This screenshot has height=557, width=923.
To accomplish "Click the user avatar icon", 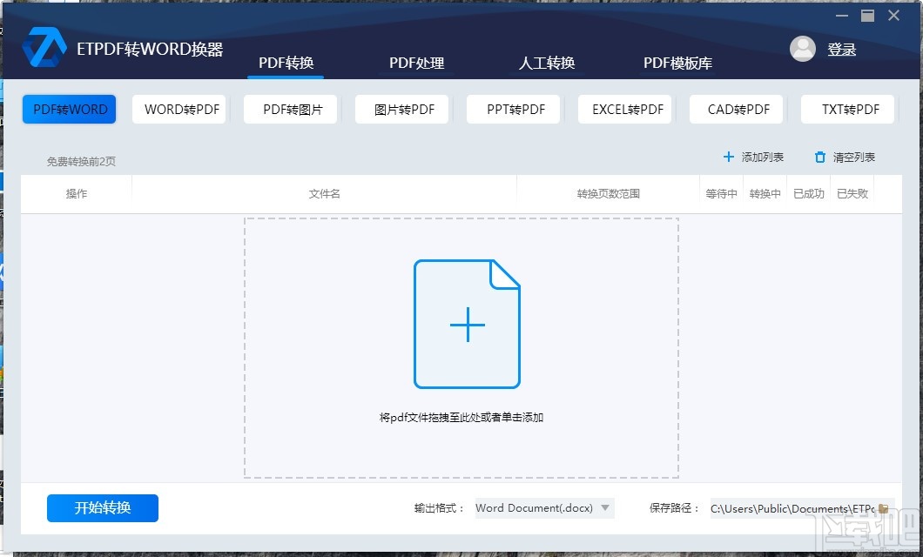I will [802, 49].
